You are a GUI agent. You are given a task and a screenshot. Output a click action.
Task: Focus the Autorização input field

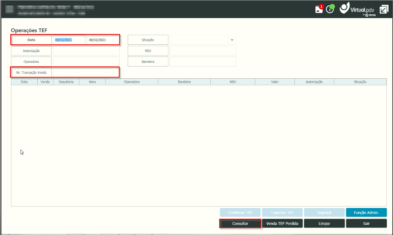click(86, 51)
